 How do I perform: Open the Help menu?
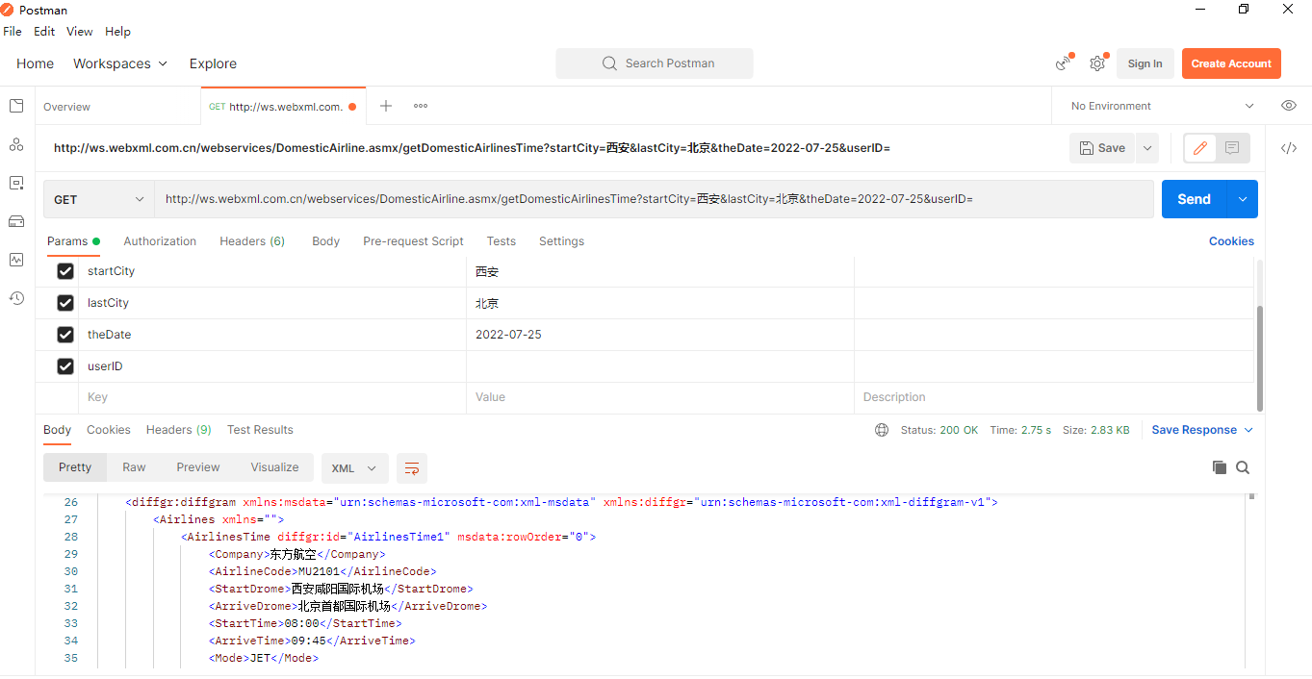pos(117,32)
